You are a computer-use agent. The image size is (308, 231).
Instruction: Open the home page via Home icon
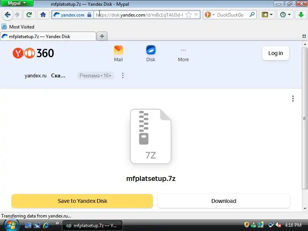coord(43,15)
